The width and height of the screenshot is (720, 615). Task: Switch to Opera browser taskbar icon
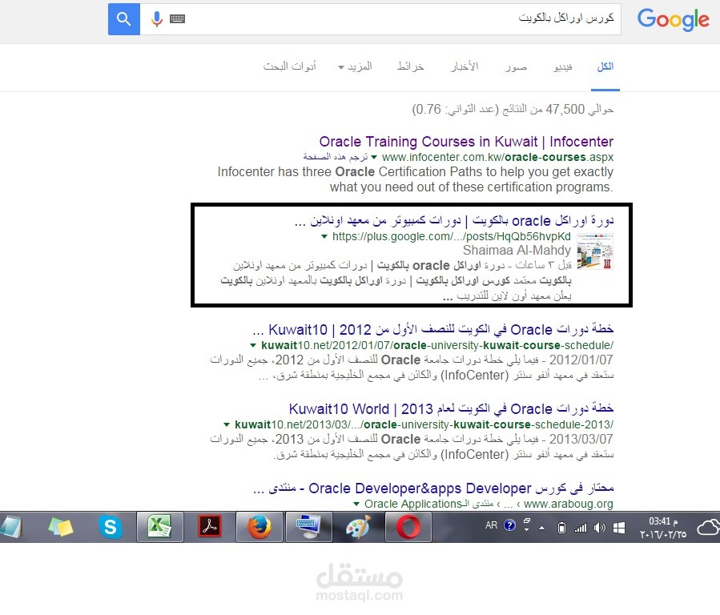408,527
